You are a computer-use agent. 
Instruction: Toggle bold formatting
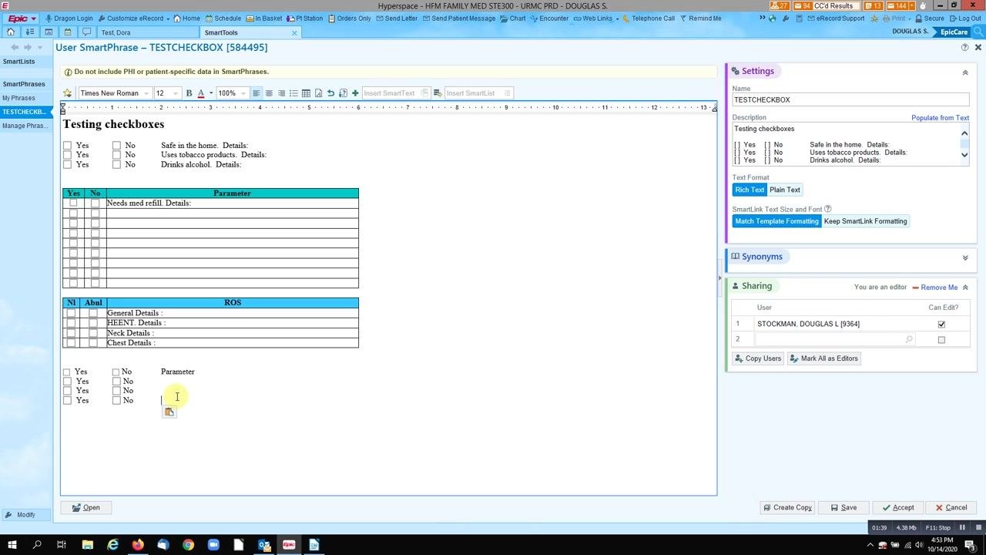(x=189, y=93)
